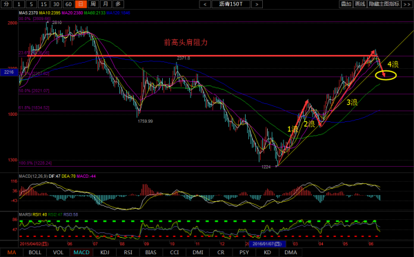Expand more toolbar options with the >> button
Image resolution: width=414 pixels, height=257 pixels.
point(407,4)
